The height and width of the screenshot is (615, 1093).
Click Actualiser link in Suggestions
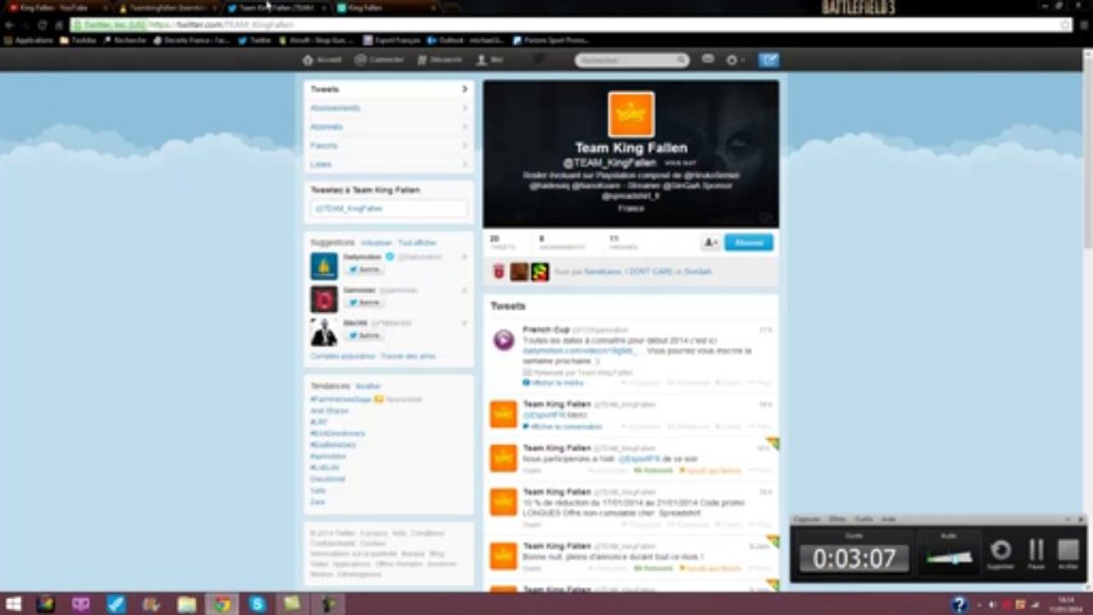(376, 243)
